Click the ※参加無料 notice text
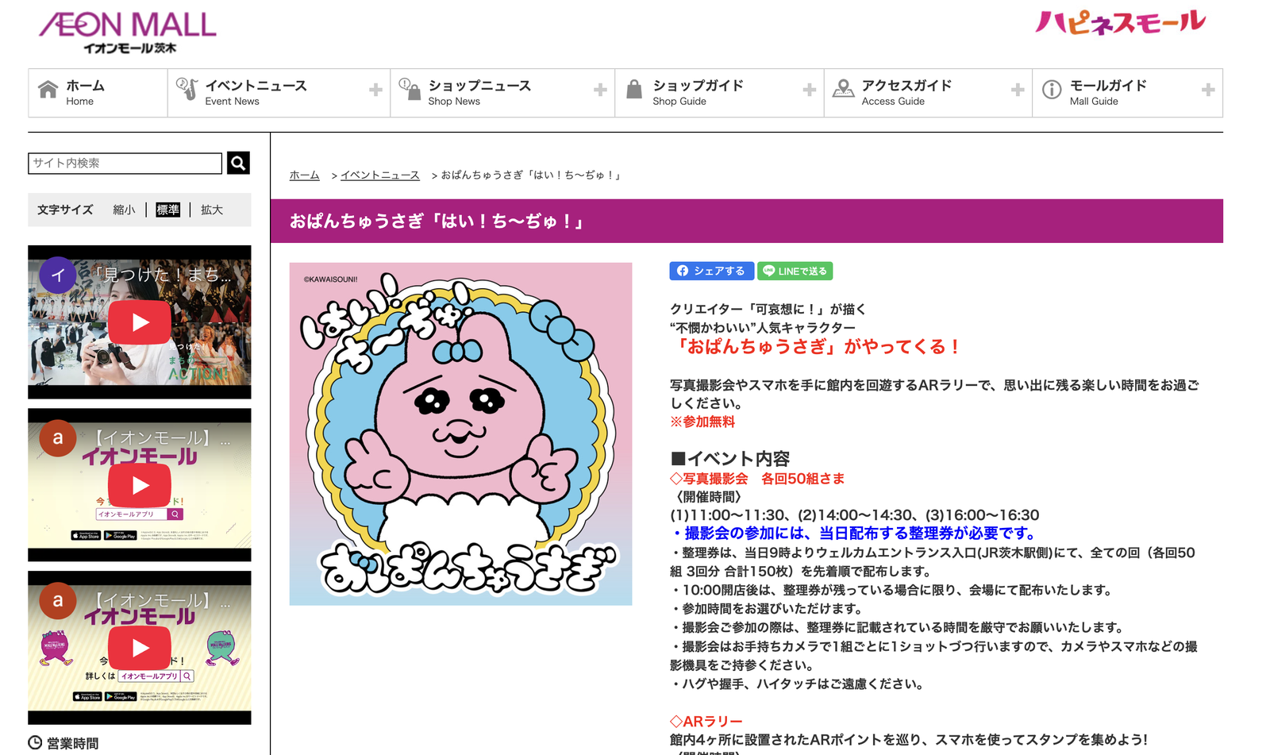This screenshot has width=1270, height=755. pos(702,422)
